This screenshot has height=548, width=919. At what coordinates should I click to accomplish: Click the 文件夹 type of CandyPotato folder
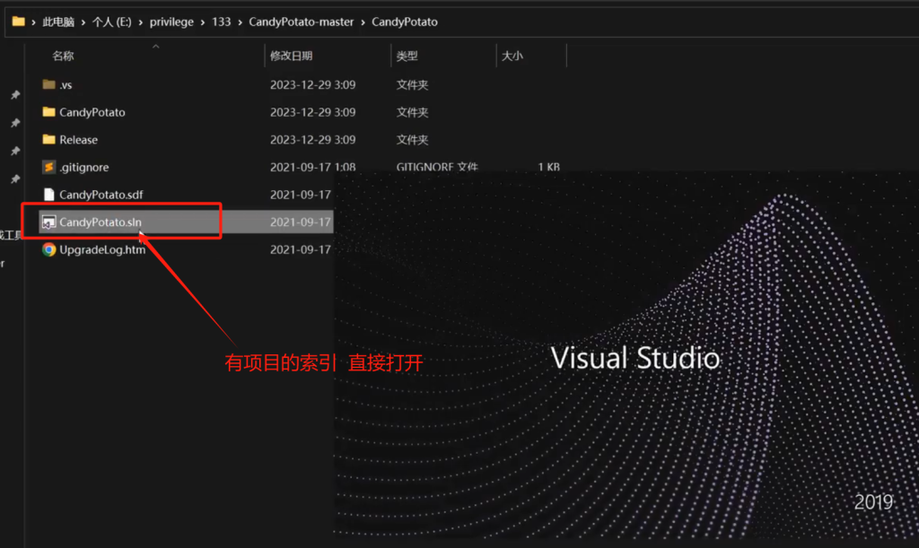point(412,112)
